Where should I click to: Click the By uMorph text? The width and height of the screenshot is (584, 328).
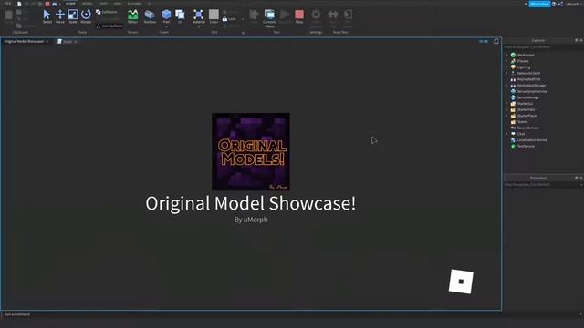(251, 220)
